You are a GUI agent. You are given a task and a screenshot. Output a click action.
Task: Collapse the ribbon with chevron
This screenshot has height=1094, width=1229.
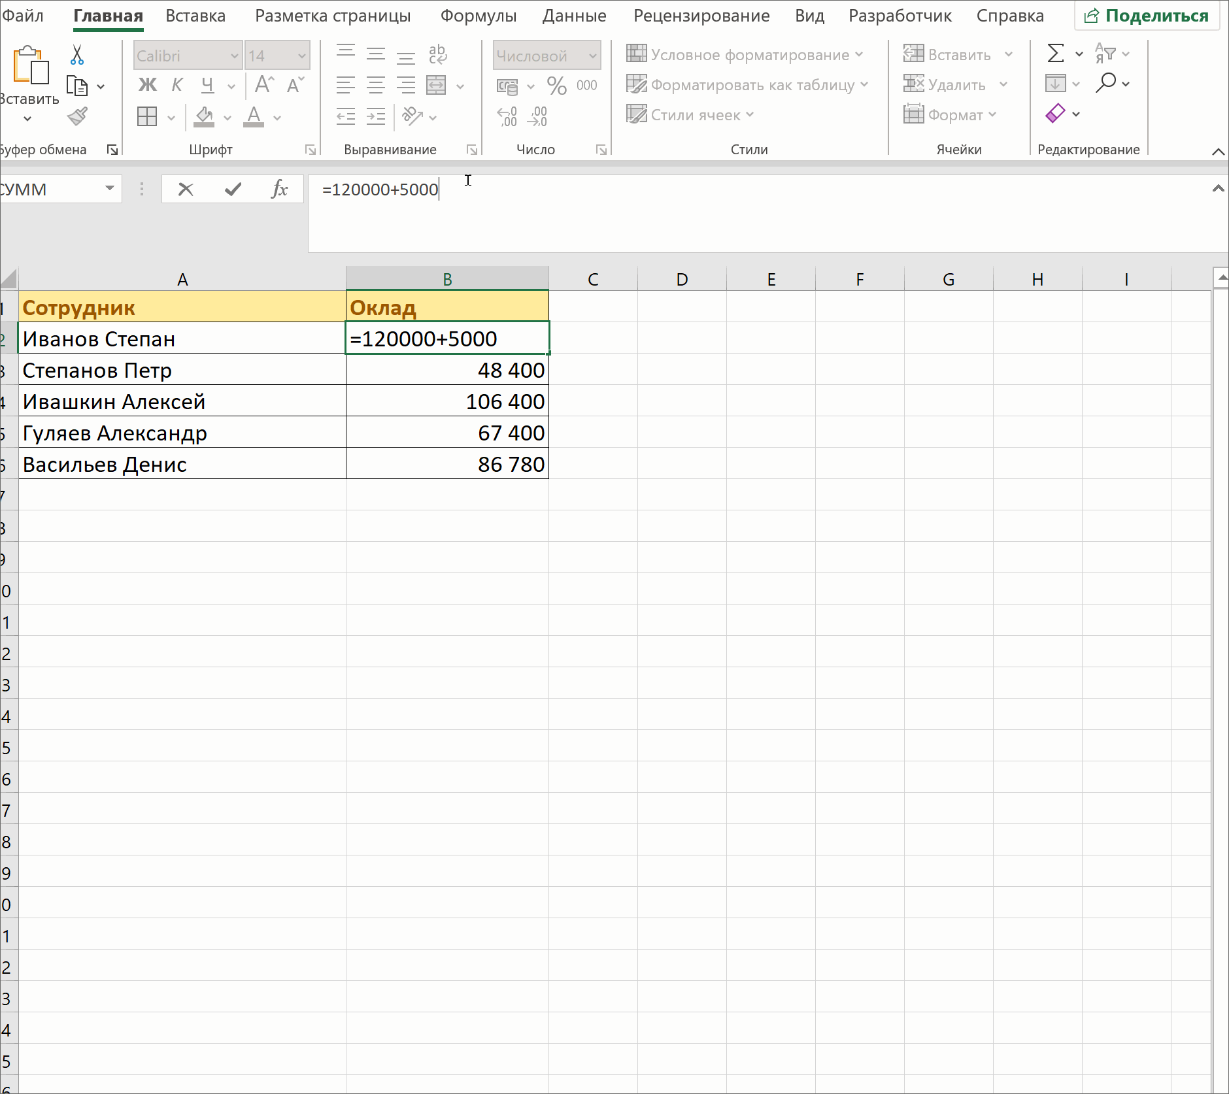[x=1218, y=152]
